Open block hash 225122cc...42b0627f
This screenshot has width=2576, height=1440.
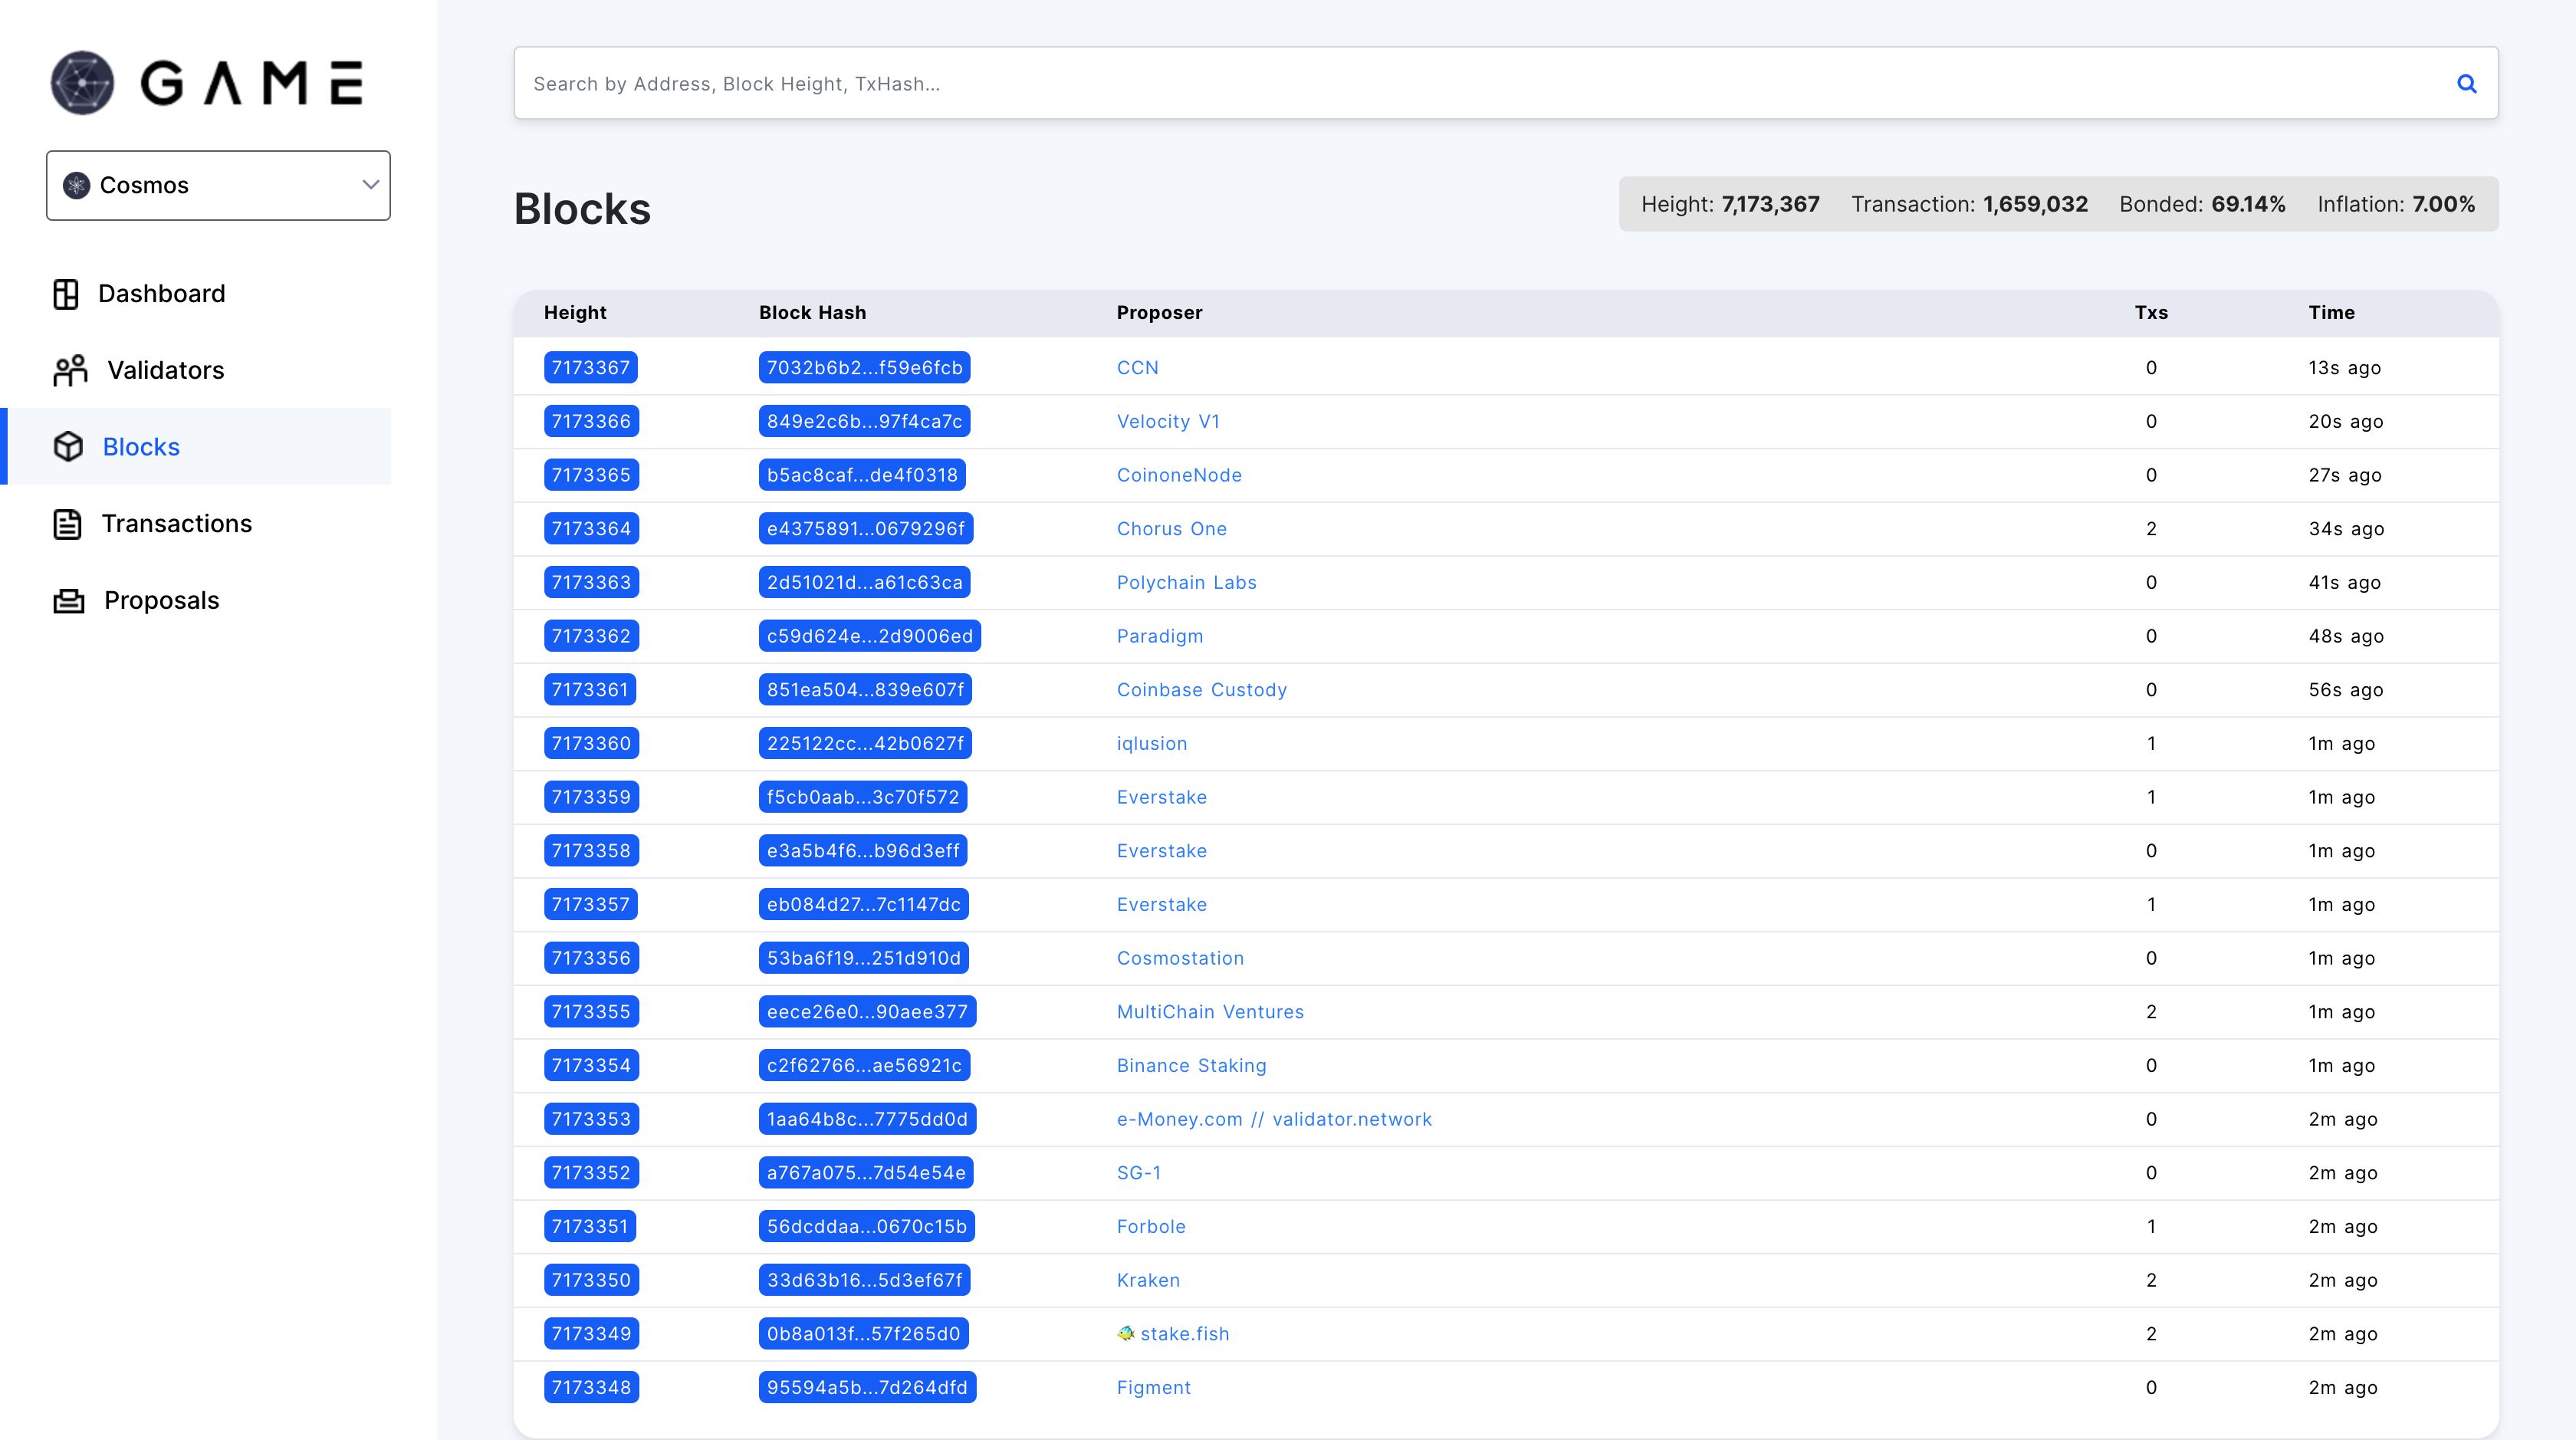click(865, 743)
